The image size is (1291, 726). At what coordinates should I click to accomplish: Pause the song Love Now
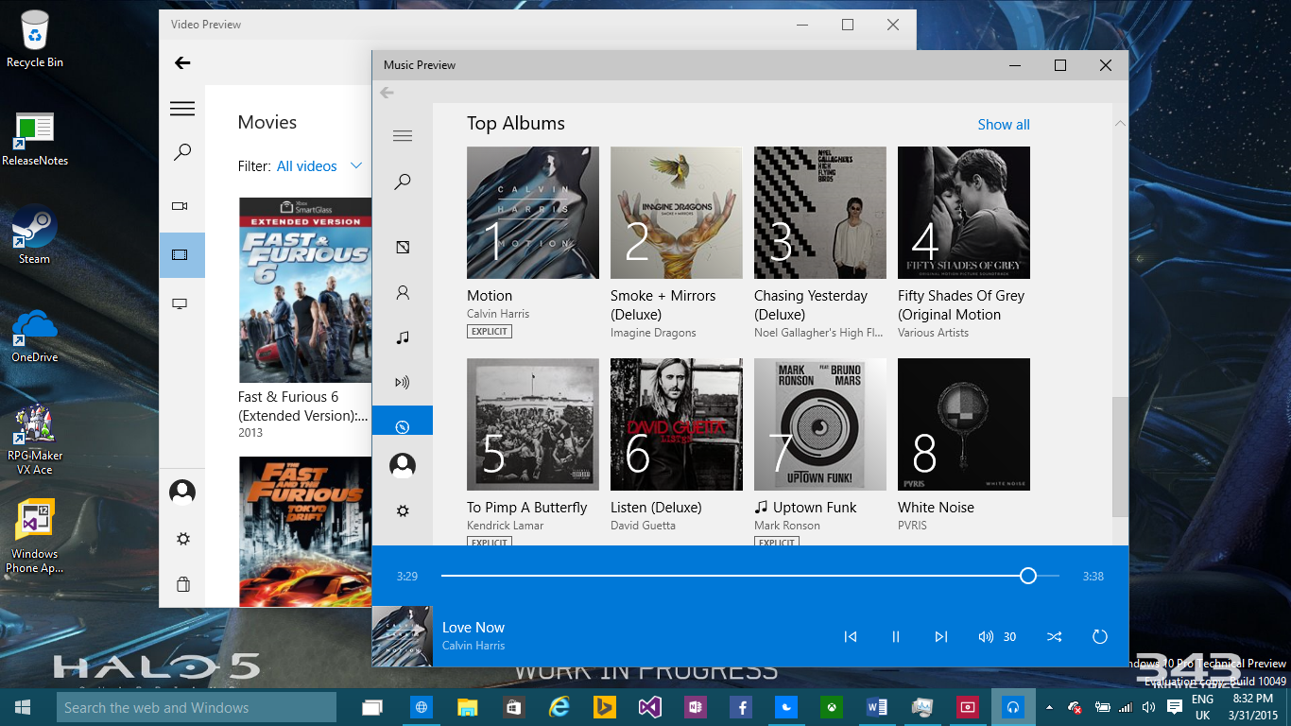(x=896, y=637)
